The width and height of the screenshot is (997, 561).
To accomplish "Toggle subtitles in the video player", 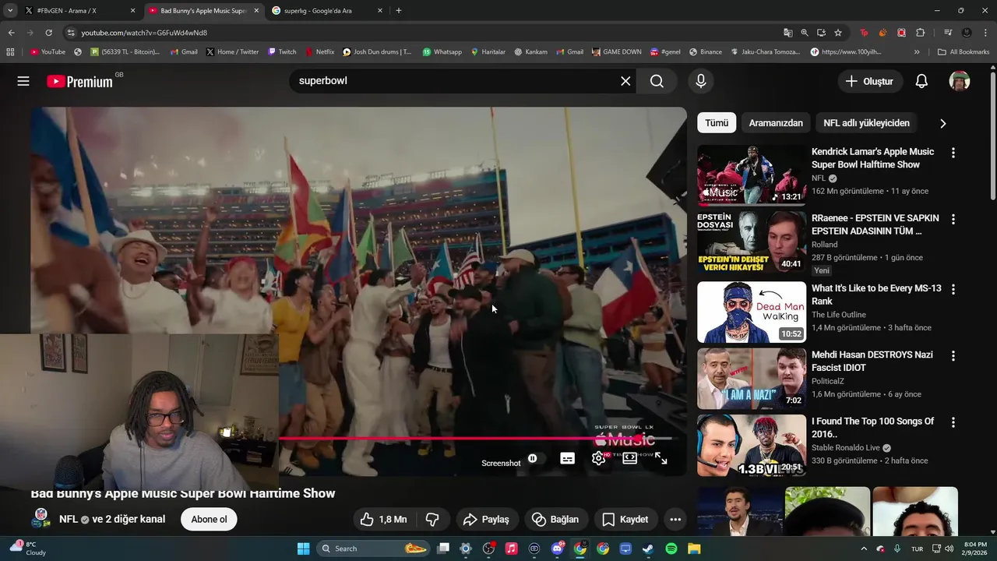I will 567,459.
